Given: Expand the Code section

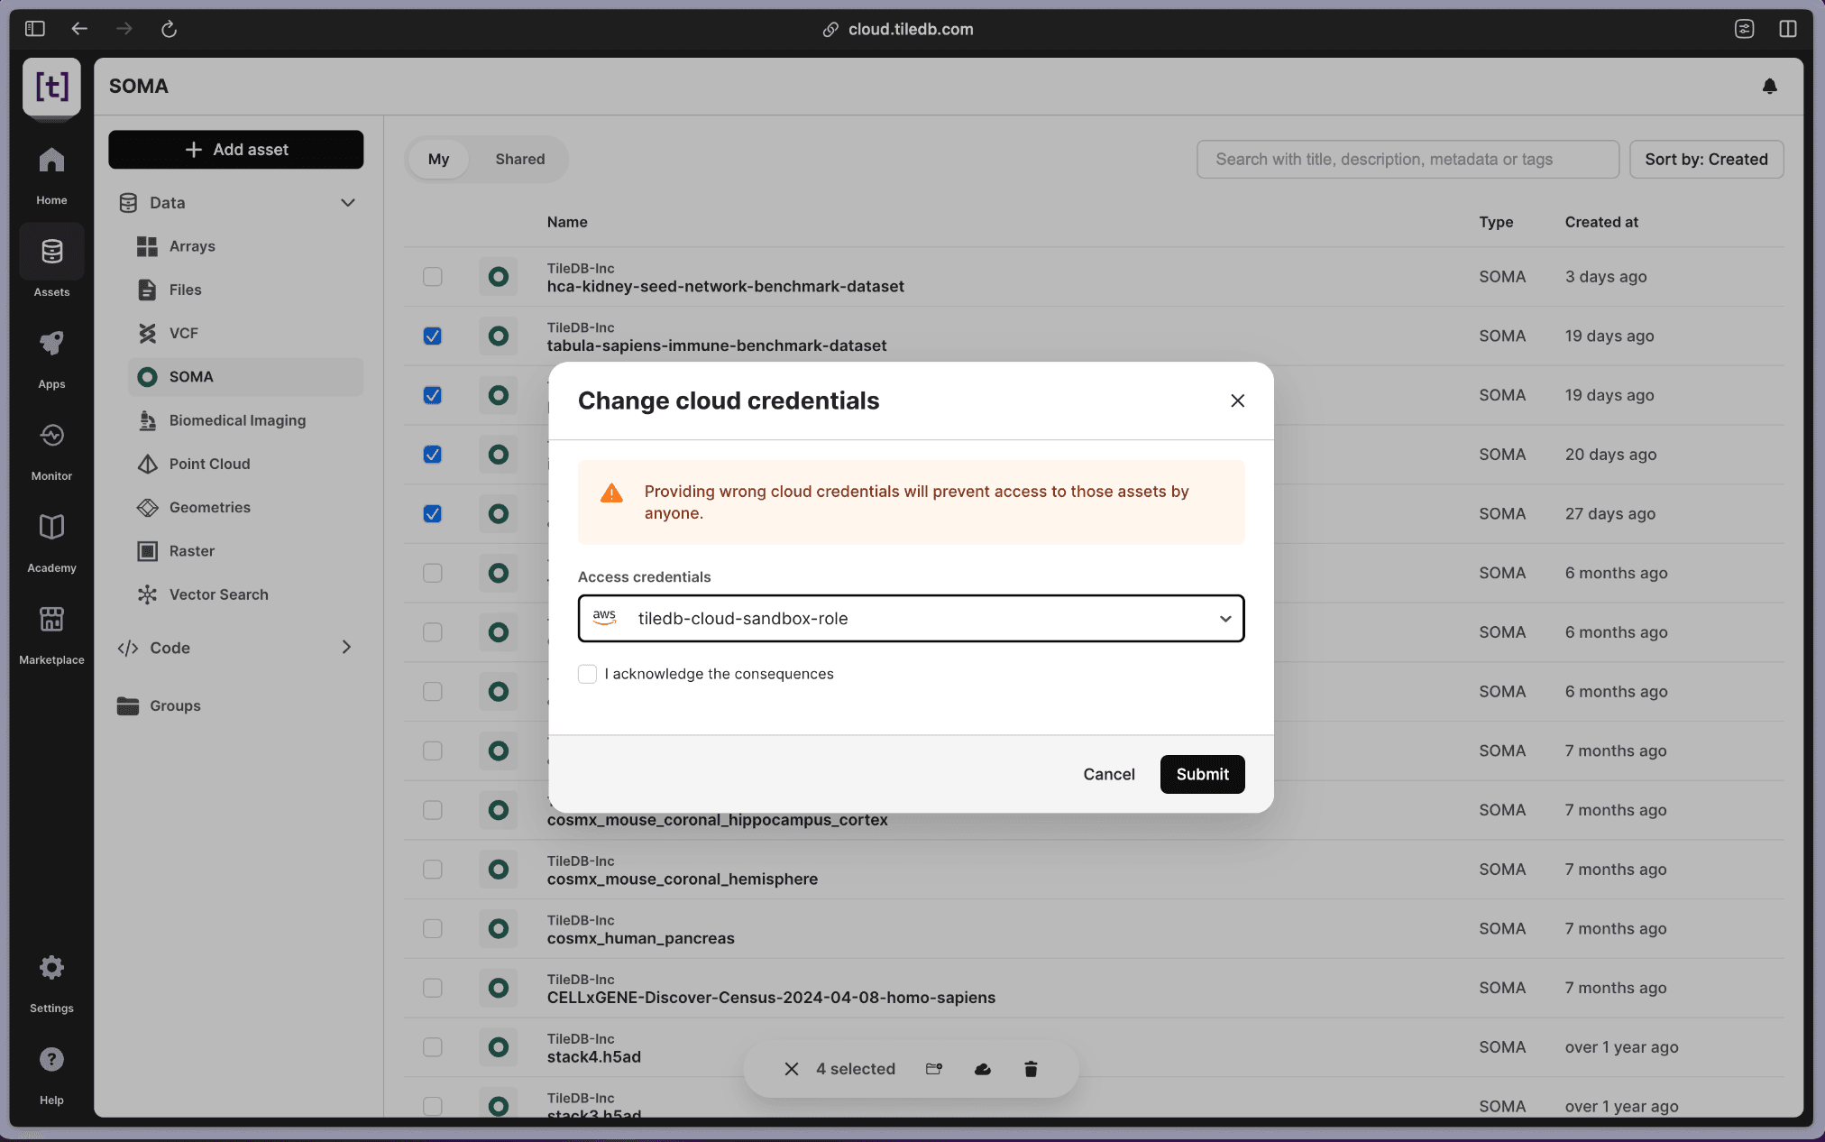Looking at the screenshot, I should (x=346, y=648).
